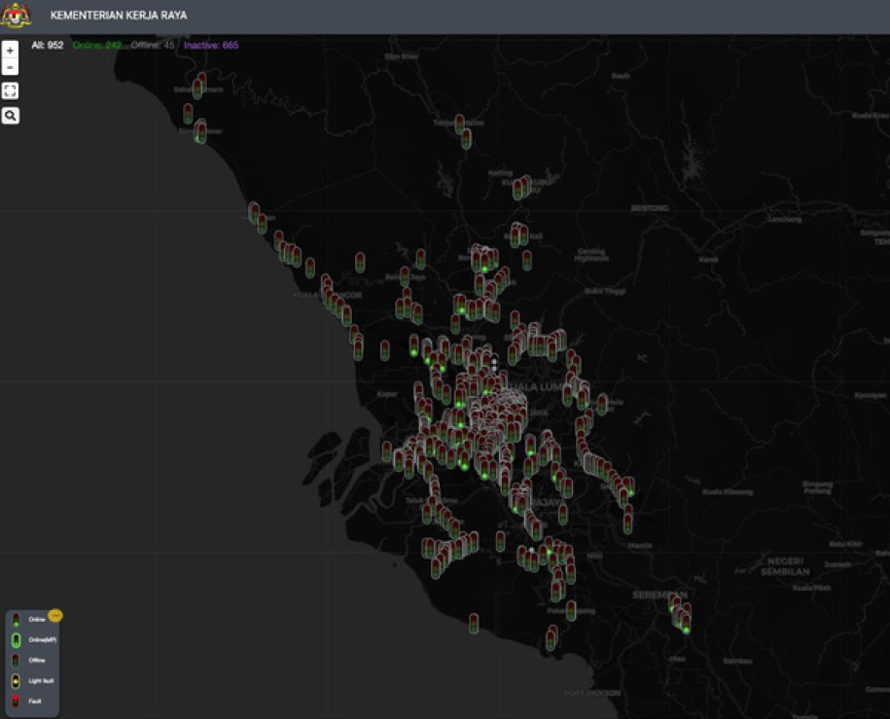Toggle the Fault legend label

point(35,701)
